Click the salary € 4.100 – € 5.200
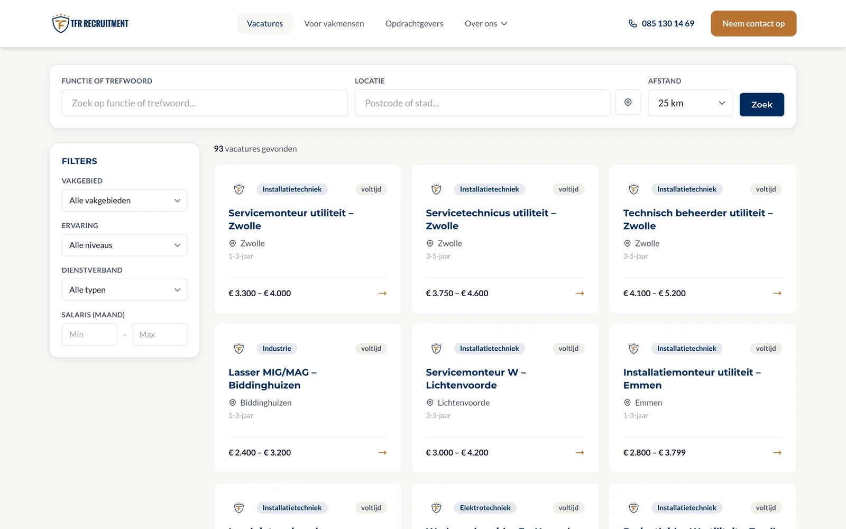 click(x=655, y=293)
